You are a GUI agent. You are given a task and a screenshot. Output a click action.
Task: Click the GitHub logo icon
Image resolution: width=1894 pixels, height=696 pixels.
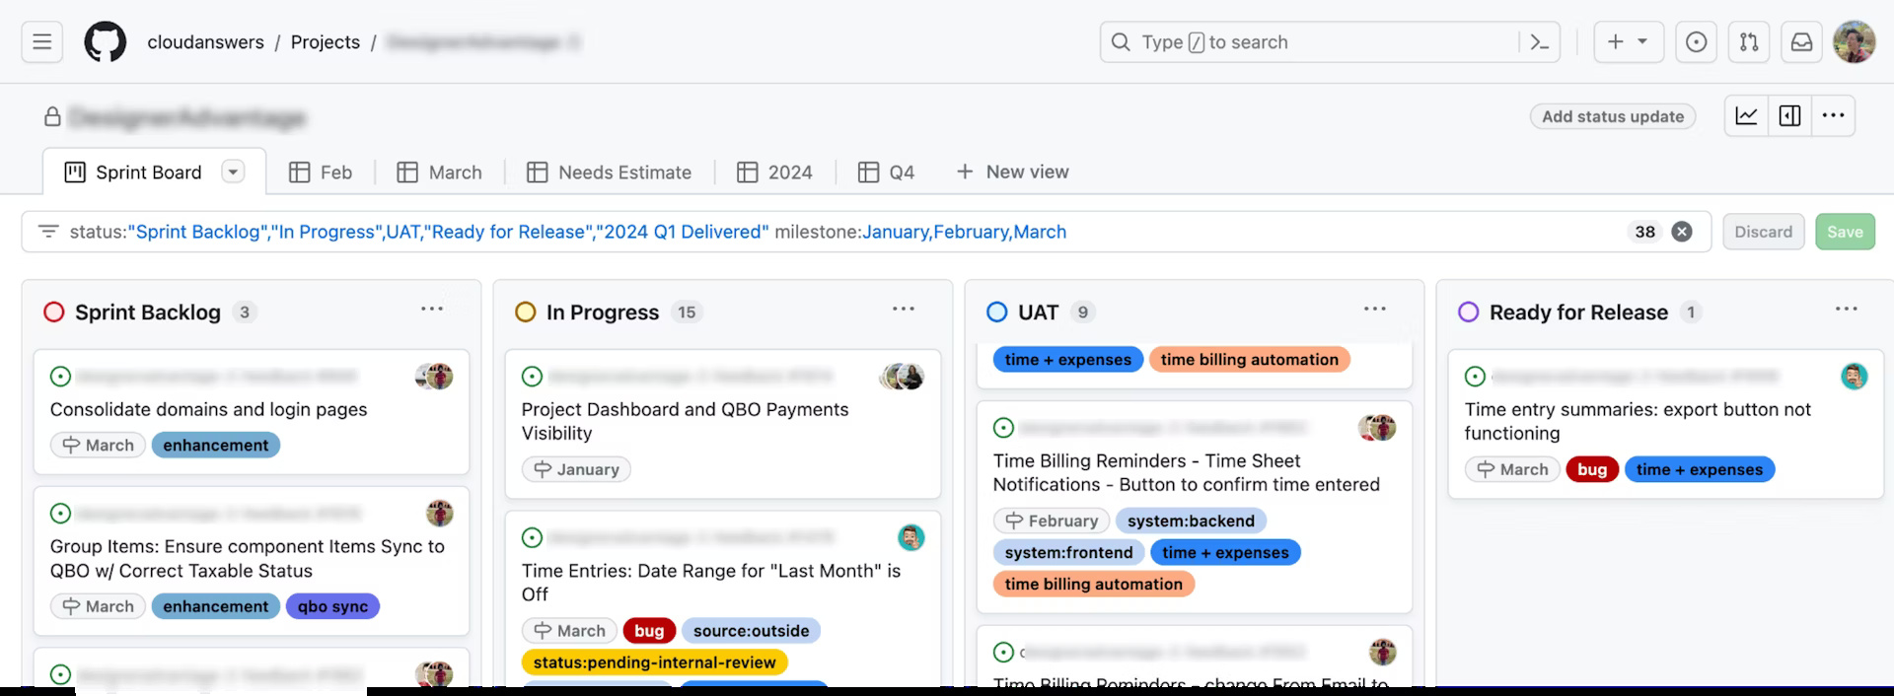105,42
